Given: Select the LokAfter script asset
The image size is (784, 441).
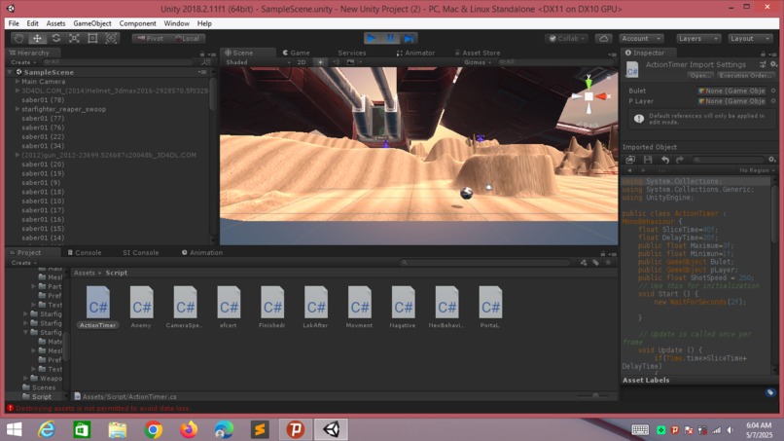Looking at the screenshot, I should [315, 307].
